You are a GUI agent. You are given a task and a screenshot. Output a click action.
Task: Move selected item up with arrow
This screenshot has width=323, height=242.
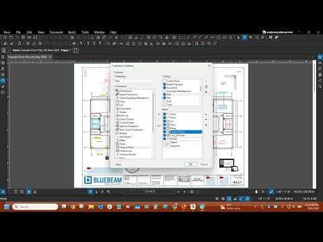pos(206,115)
